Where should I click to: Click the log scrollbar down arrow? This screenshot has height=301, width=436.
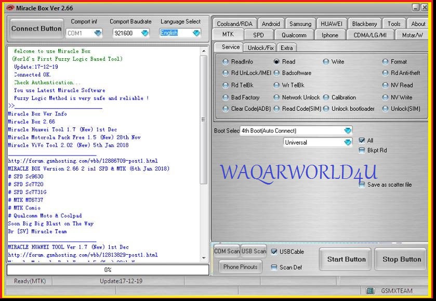204,258
